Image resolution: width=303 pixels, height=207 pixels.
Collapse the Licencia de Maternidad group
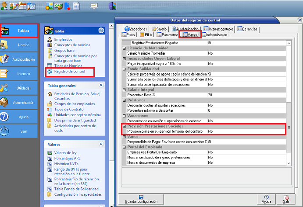point(124,48)
